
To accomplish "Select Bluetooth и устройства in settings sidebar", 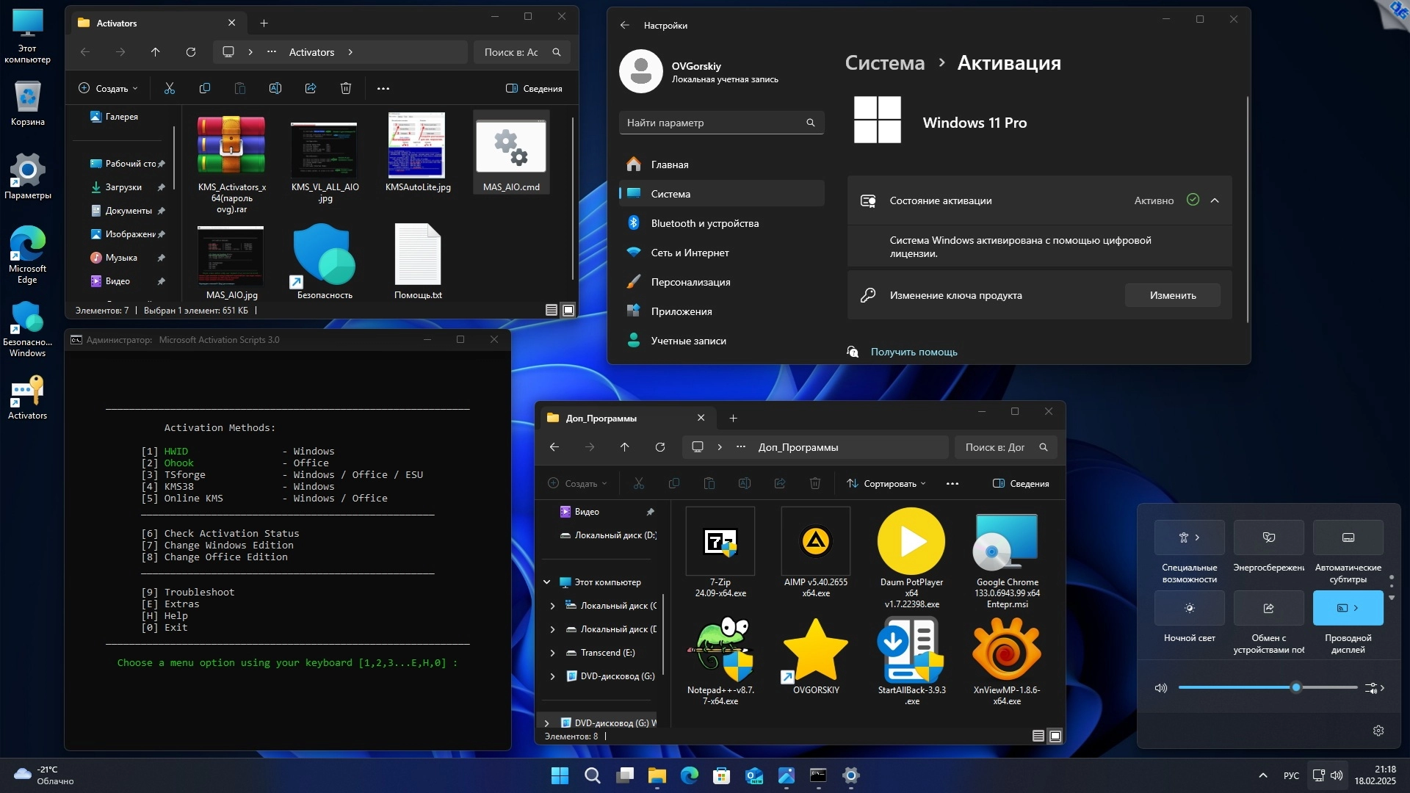I will click(704, 223).
